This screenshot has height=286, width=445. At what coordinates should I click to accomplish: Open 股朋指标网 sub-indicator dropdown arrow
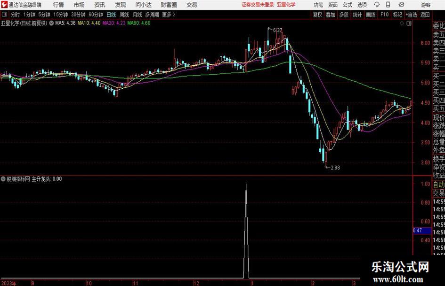pos(3,179)
